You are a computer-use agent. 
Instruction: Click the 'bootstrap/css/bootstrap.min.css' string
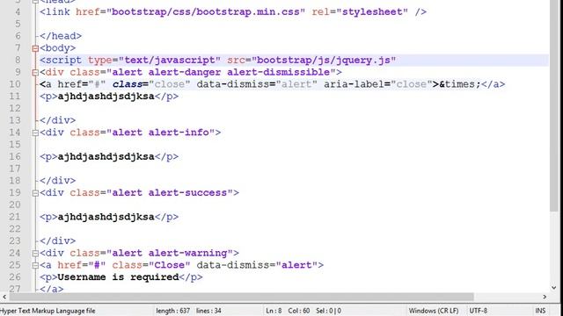[x=206, y=11]
